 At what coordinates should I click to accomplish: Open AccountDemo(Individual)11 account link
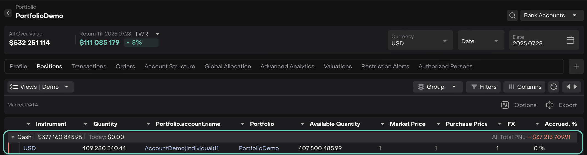coord(182,148)
